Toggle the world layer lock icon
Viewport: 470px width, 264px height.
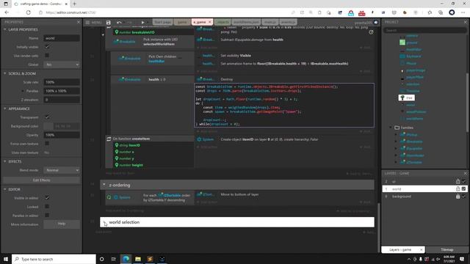[458, 189]
